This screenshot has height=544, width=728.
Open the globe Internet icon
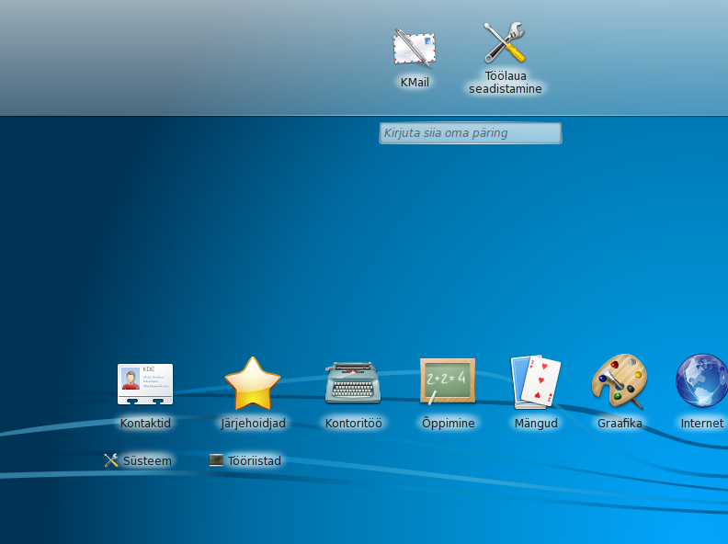point(701,381)
